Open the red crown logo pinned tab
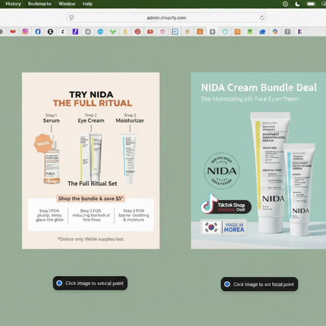The image size is (326, 326). click(x=13, y=32)
